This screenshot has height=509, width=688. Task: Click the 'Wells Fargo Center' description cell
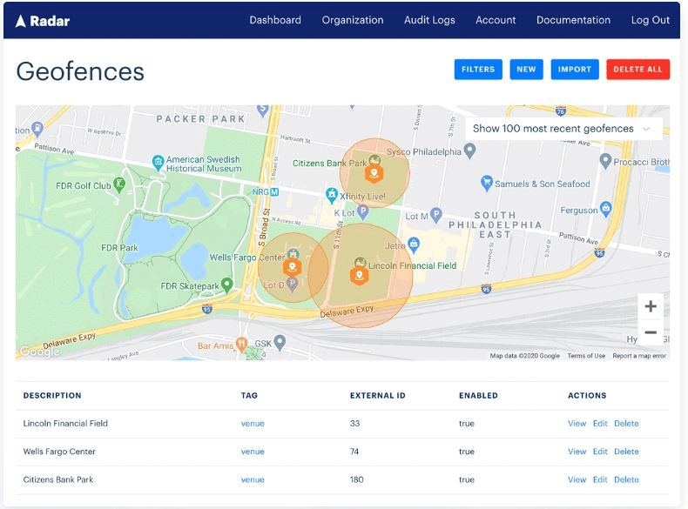coord(59,452)
